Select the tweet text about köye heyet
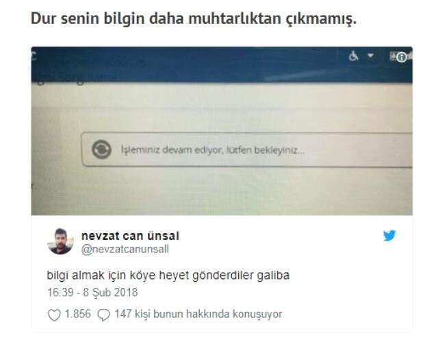 click(168, 276)
